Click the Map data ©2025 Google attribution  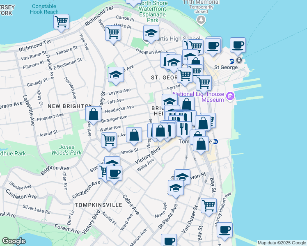tap(282, 243)
